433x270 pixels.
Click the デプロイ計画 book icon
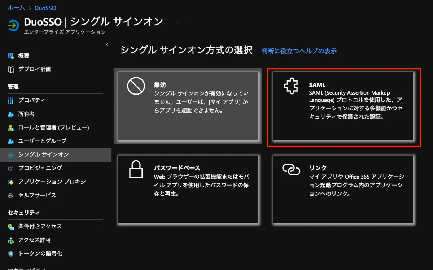[x=11, y=69]
